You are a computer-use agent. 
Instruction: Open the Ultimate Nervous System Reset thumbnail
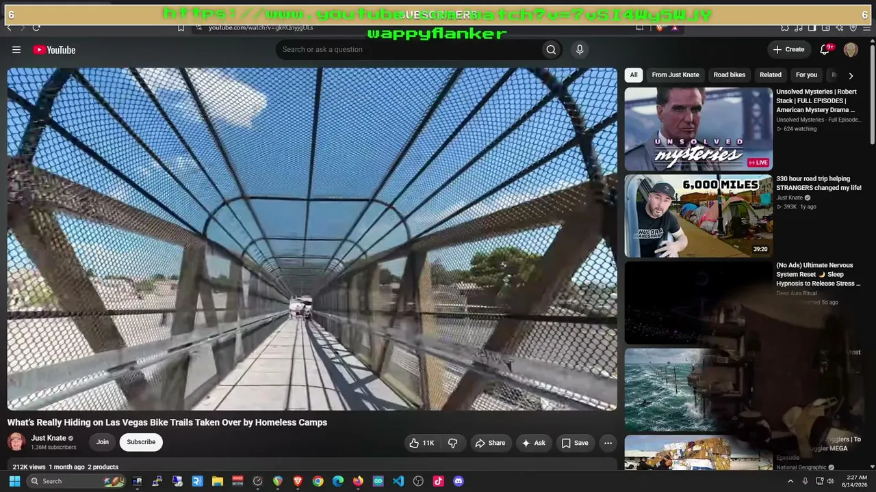[698, 303]
